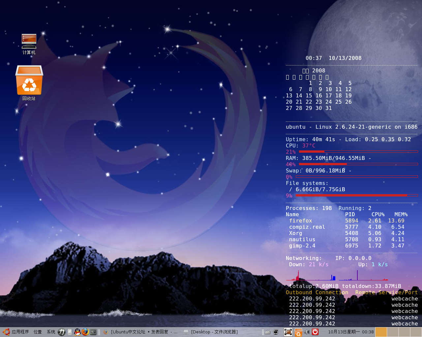This screenshot has height=337, width=422.
Task: Click the speaker device launcher beside QQ
Action: 70,332
